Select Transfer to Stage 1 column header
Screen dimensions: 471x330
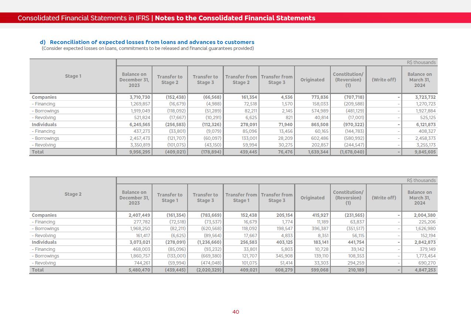click(x=169, y=198)
